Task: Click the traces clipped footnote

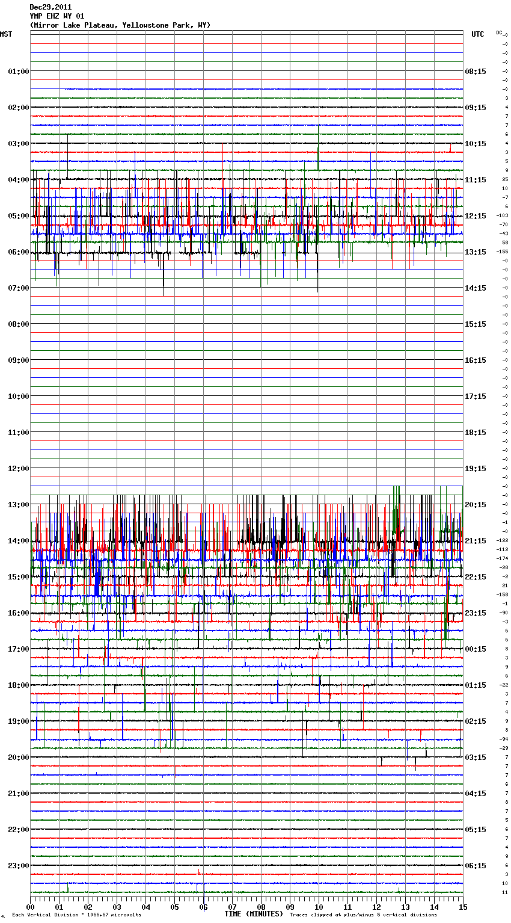Action: [x=363, y=915]
